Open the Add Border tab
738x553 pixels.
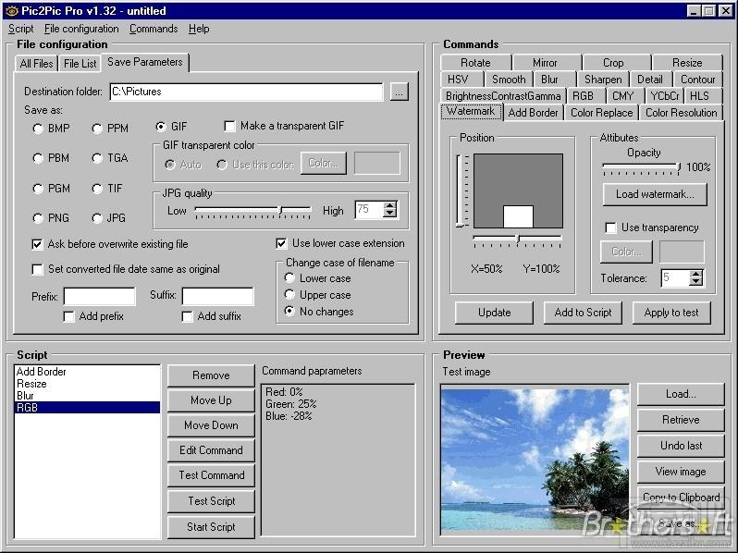[x=533, y=113]
